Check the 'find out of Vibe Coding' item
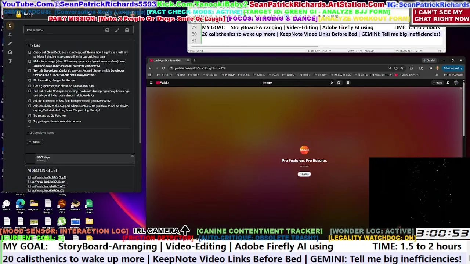The image size is (470, 264). click(30, 91)
